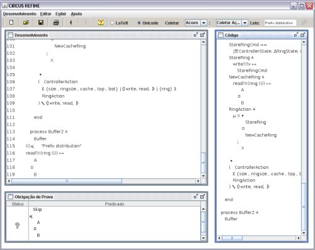Click 'ControllerAction' on line 106 in Desenvolvimento
Image resolution: width=315 pixels, height=250 pixels.
[x=60, y=82]
